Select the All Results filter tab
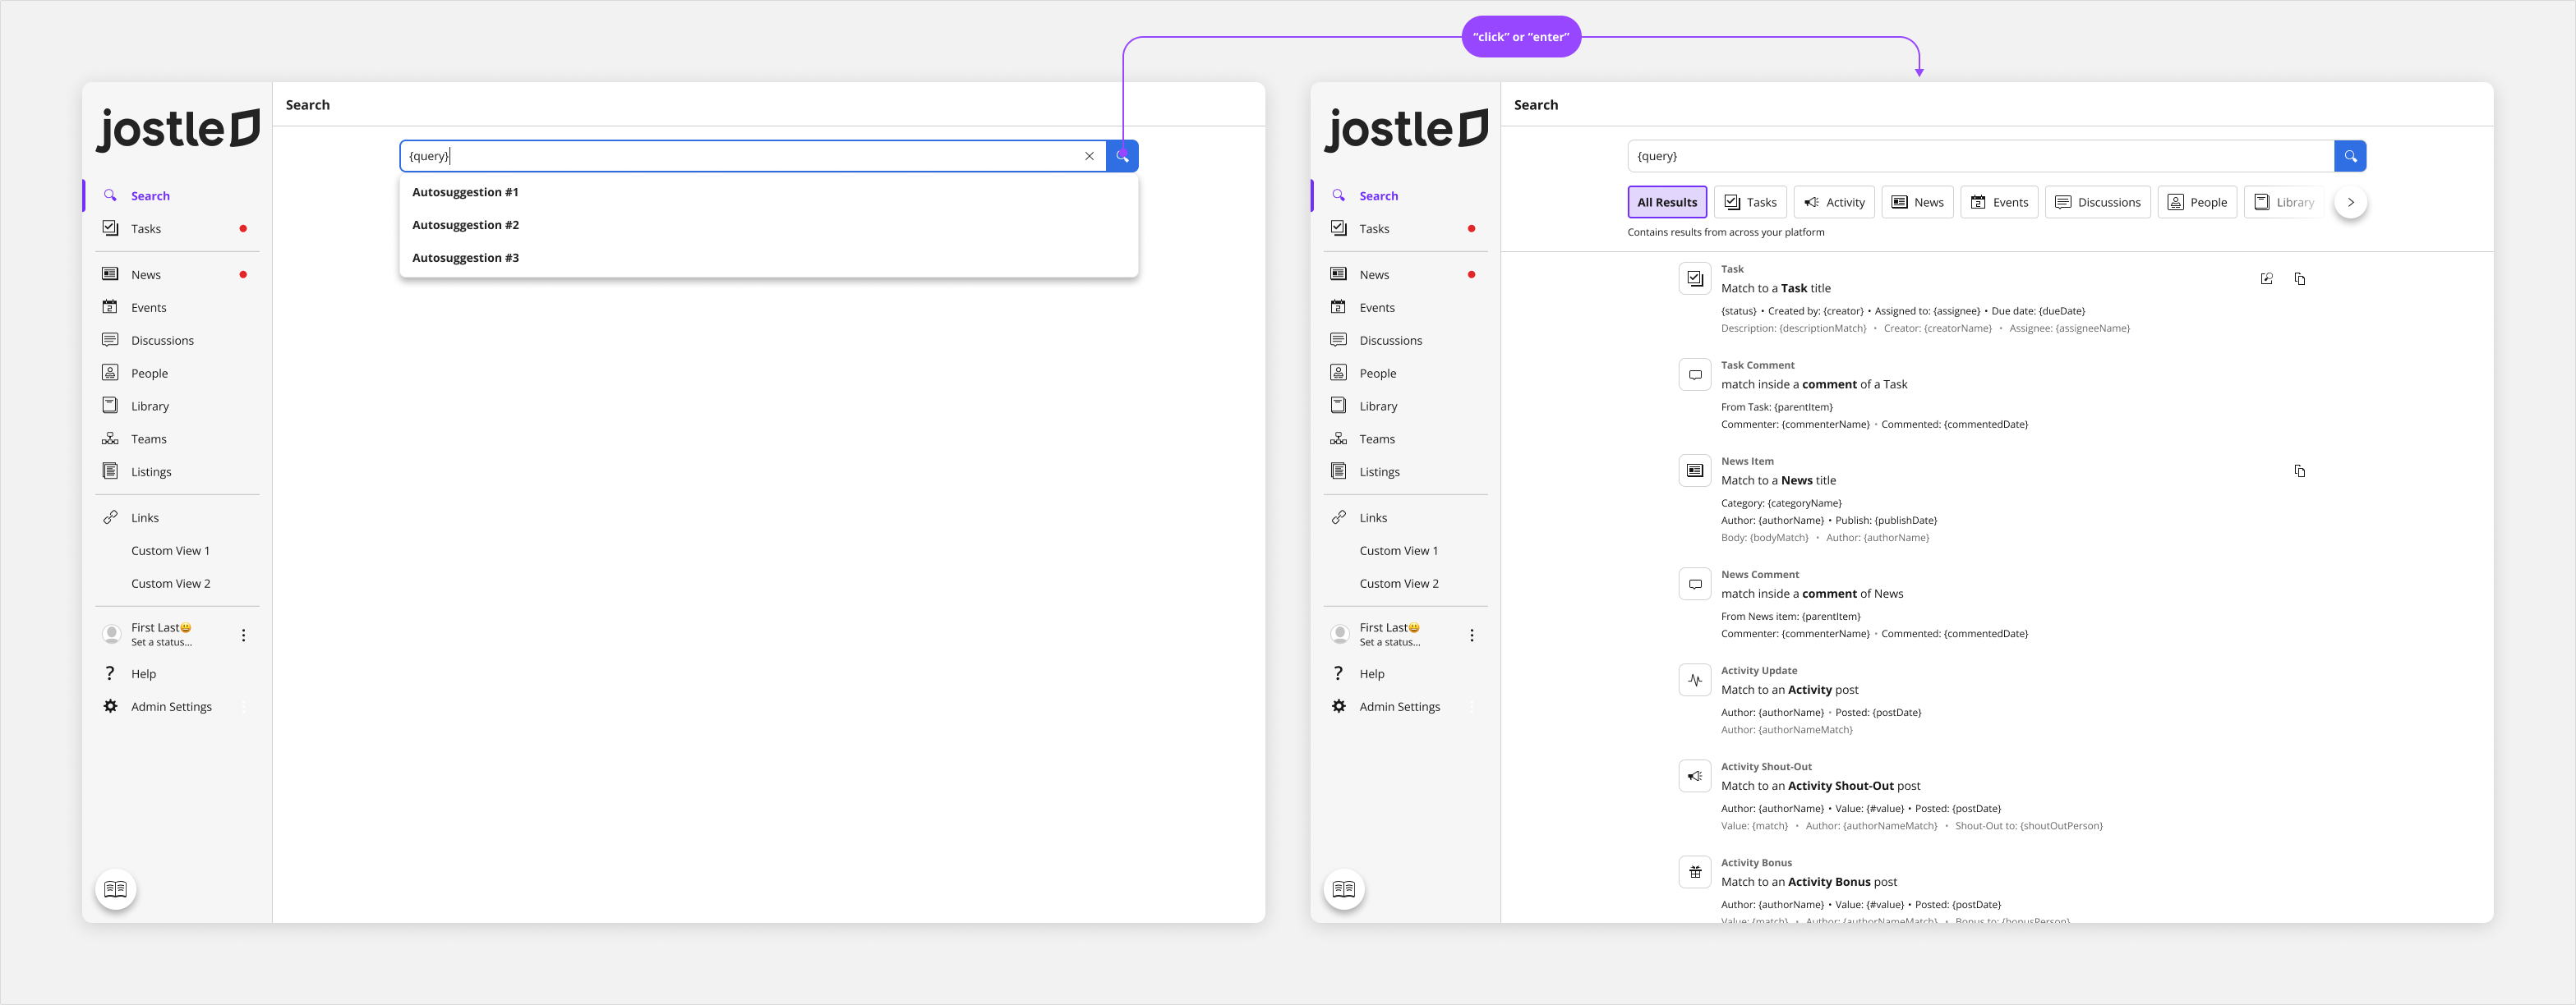2576x1005 pixels. (1667, 202)
